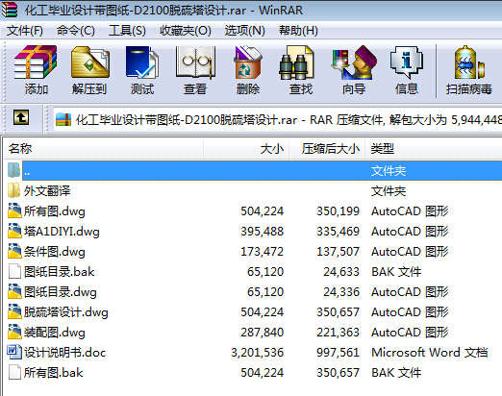The width and height of the screenshot is (502, 396).
Task: Click packed size value 997,561
Action: pos(338,353)
